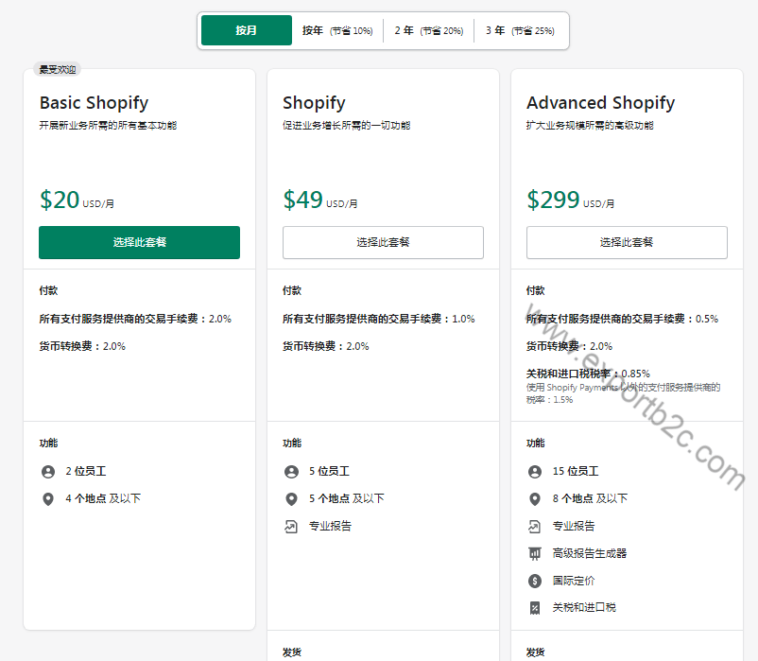This screenshot has height=661, width=758.
Task: Click the 最受欢迎 badge
Action: point(58,70)
